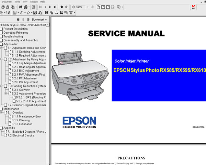Go to the previous view arrow

pos(61,7)
